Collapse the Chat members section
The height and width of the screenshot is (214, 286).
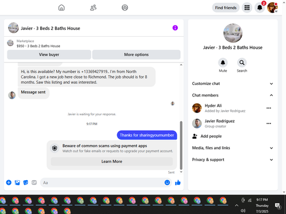pyautogui.click(x=233, y=95)
